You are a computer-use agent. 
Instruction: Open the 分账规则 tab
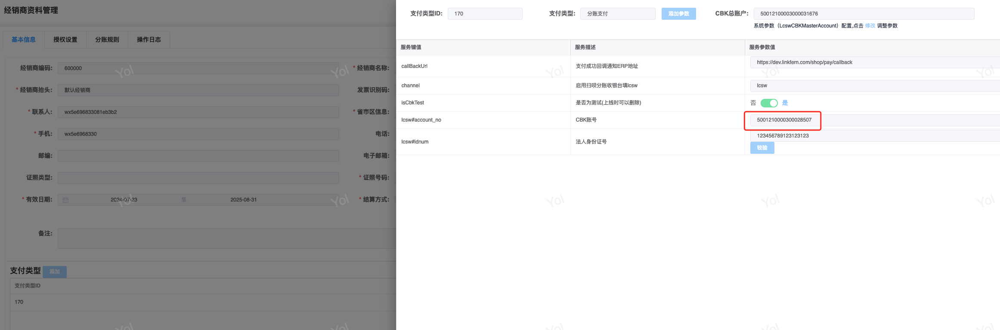(107, 40)
